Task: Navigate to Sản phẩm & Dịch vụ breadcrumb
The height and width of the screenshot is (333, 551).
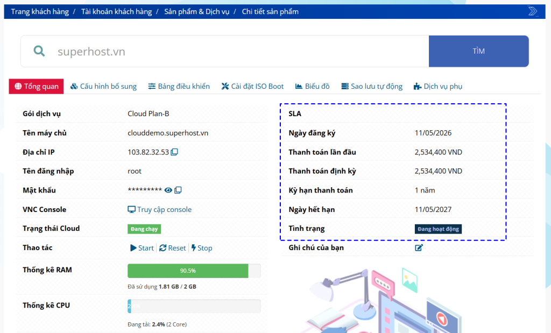Action: point(197,12)
